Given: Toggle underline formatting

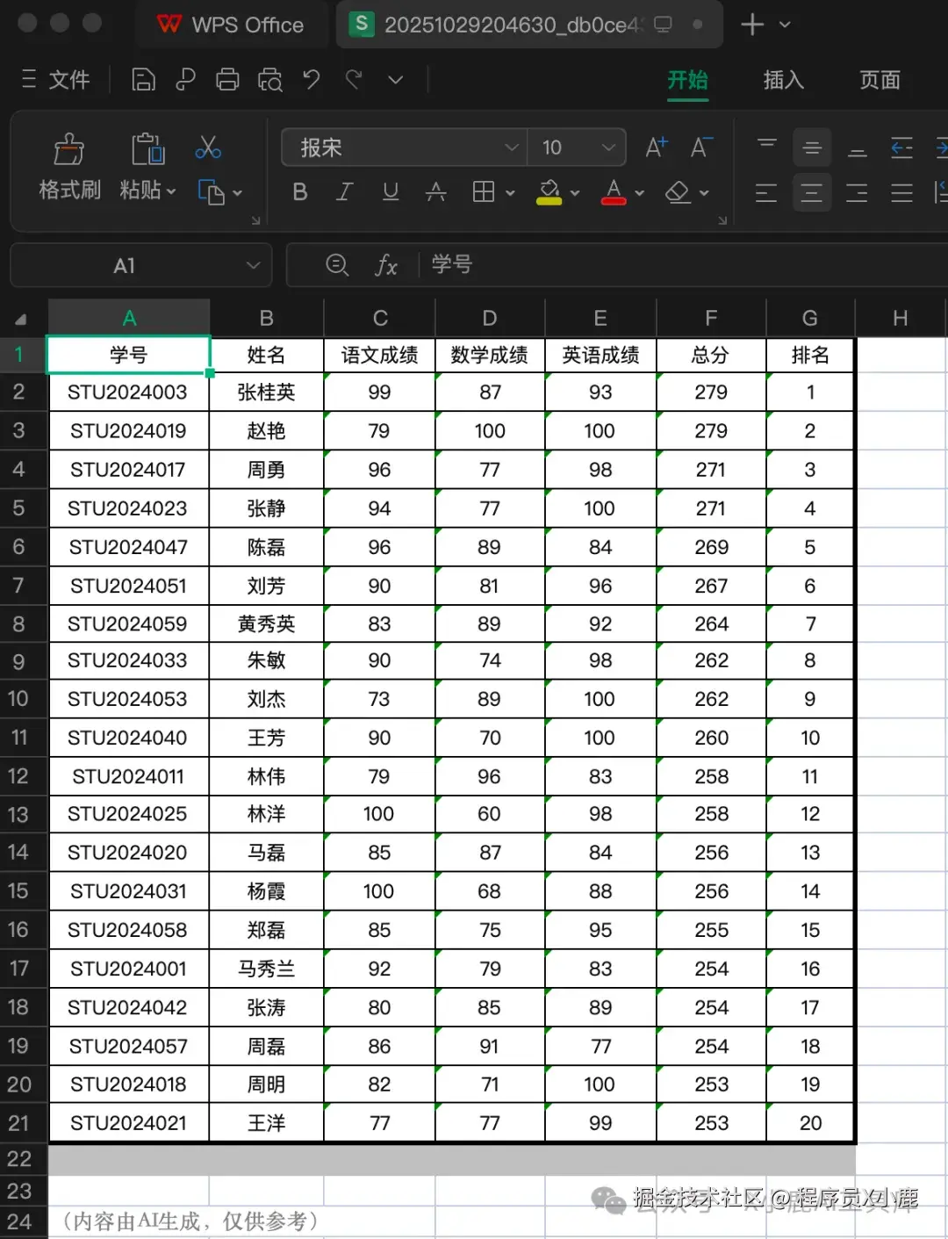Looking at the screenshot, I should (390, 191).
